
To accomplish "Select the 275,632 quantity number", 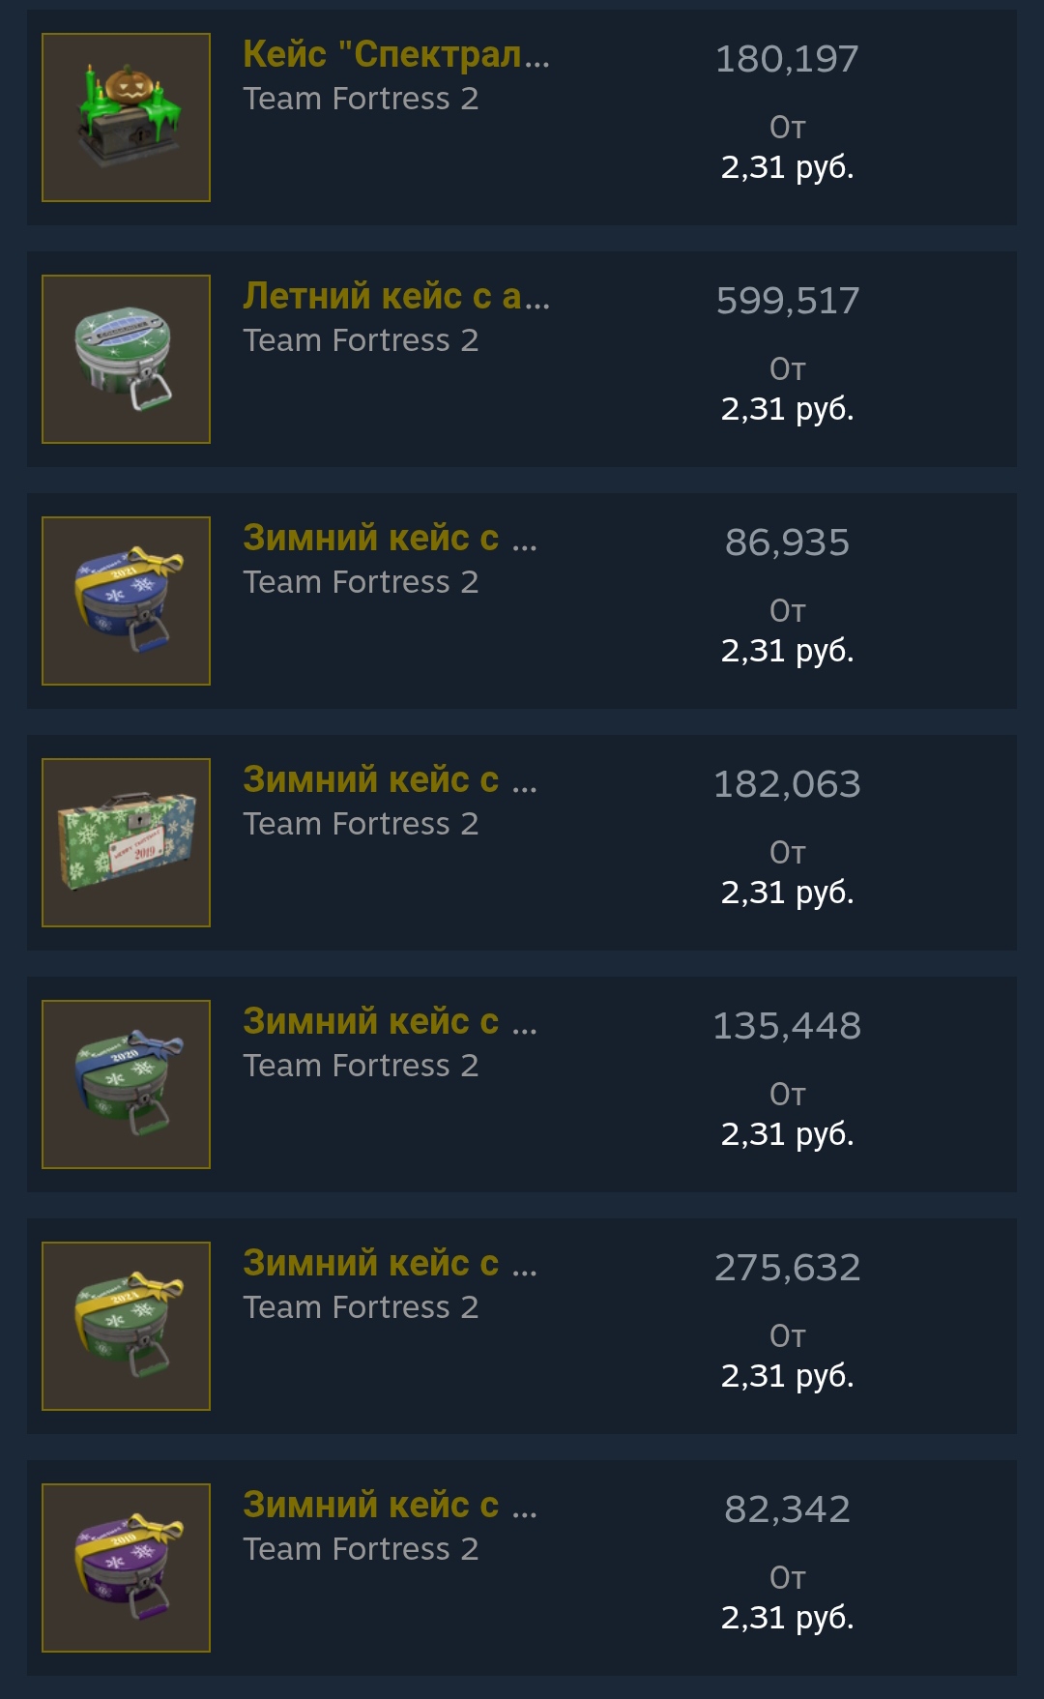I will coord(787,1268).
